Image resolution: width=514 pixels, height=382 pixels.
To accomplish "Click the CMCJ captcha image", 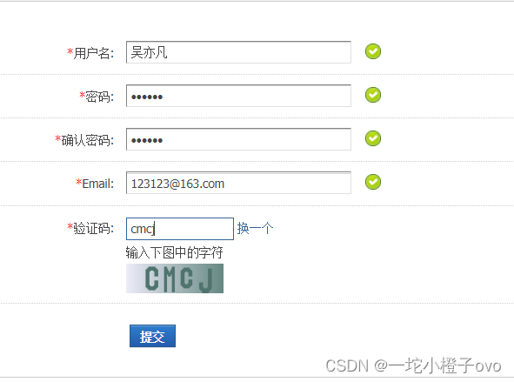I will coord(175,278).
